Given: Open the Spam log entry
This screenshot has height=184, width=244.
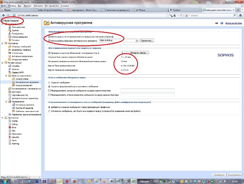Looking at the screenshot, I should (14, 140).
